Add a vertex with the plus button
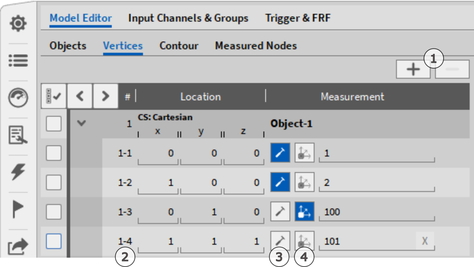This screenshot has width=474, height=267. pos(413,69)
